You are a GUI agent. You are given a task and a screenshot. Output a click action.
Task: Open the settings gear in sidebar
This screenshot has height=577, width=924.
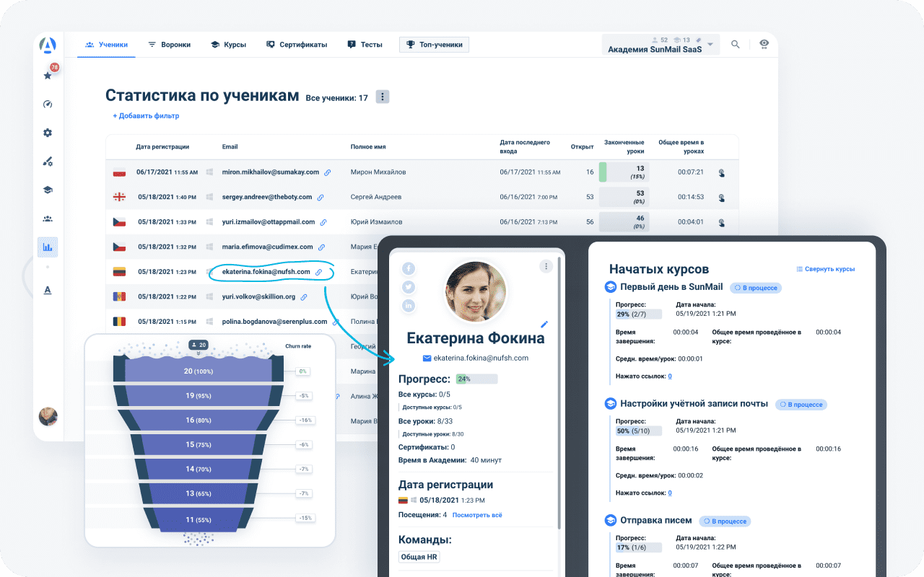click(x=48, y=133)
